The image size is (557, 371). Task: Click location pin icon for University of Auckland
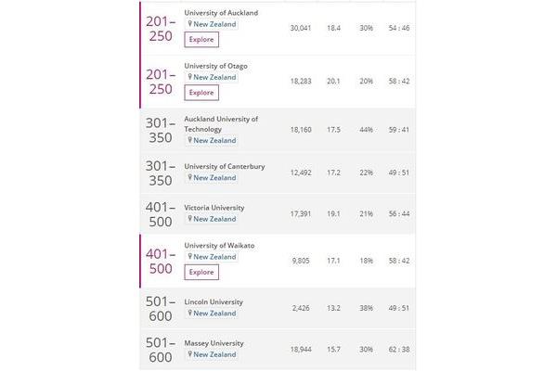coord(190,24)
